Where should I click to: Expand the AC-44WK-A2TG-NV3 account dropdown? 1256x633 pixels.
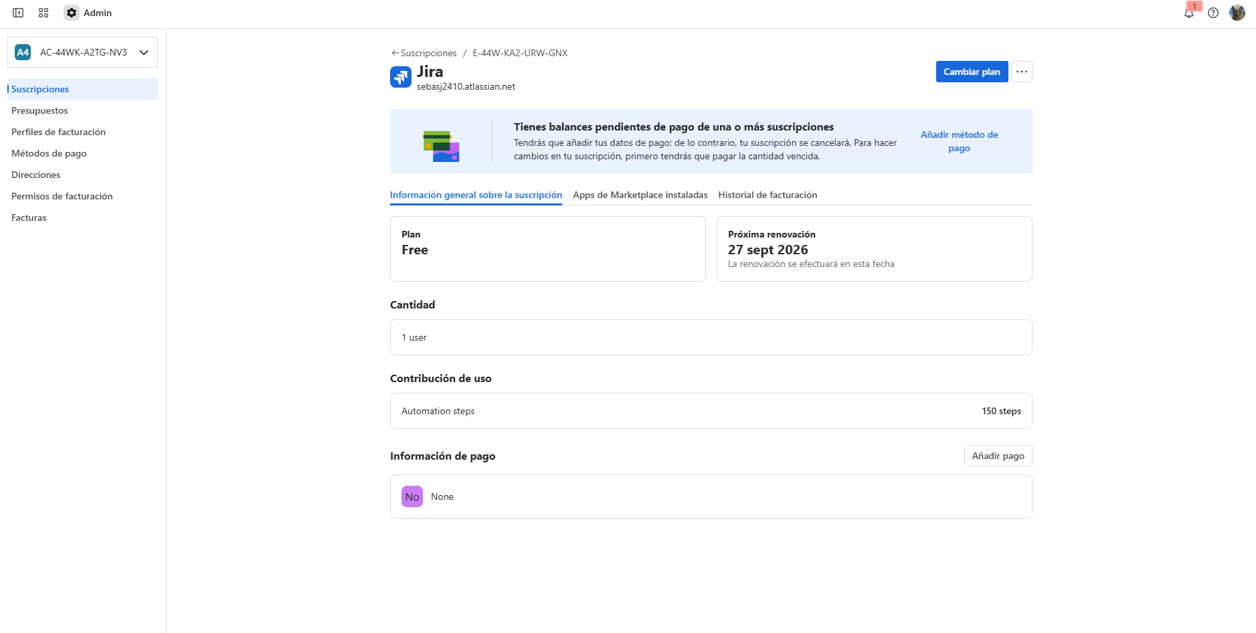[x=82, y=52]
